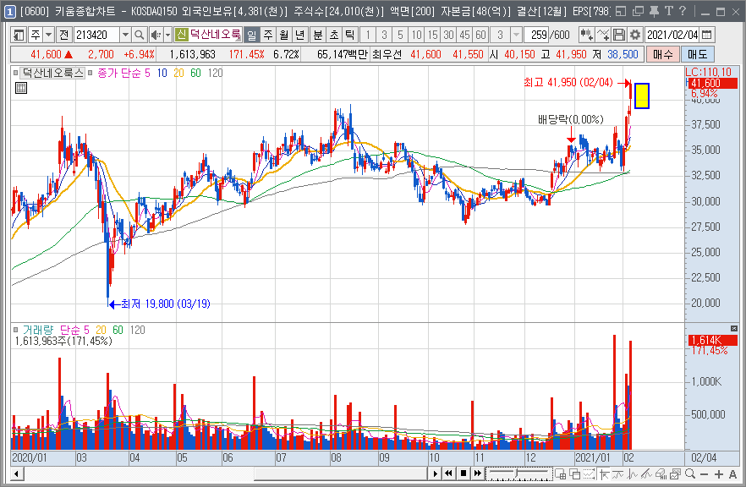This screenshot has height=487, width=746.
Task: Click the line chart compare icon
Action: (x=603, y=35)
